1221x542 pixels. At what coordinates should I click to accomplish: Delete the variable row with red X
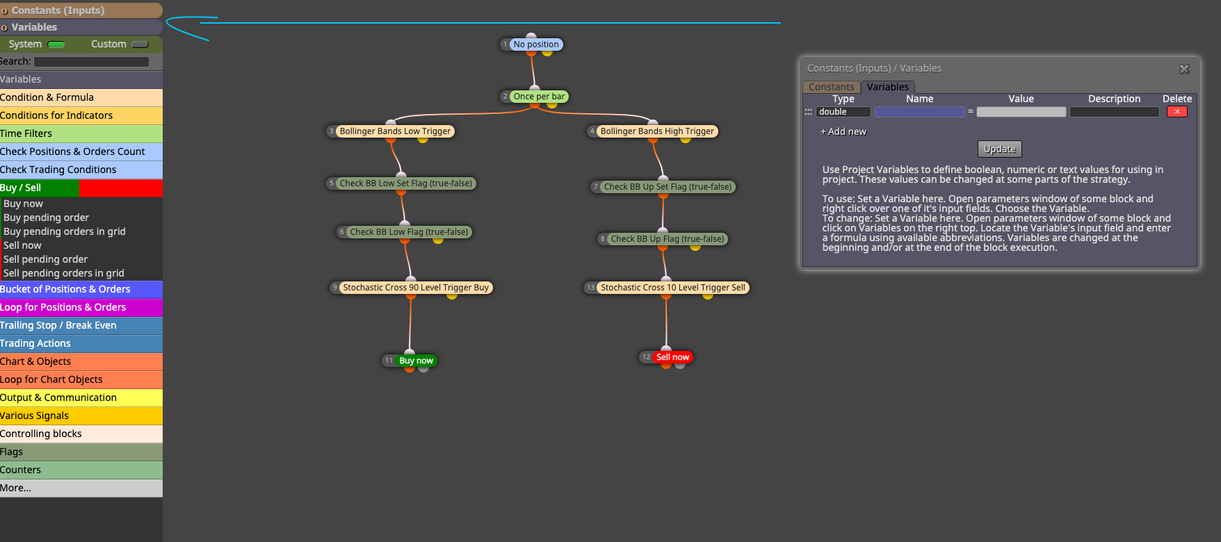pos(1176,112)
